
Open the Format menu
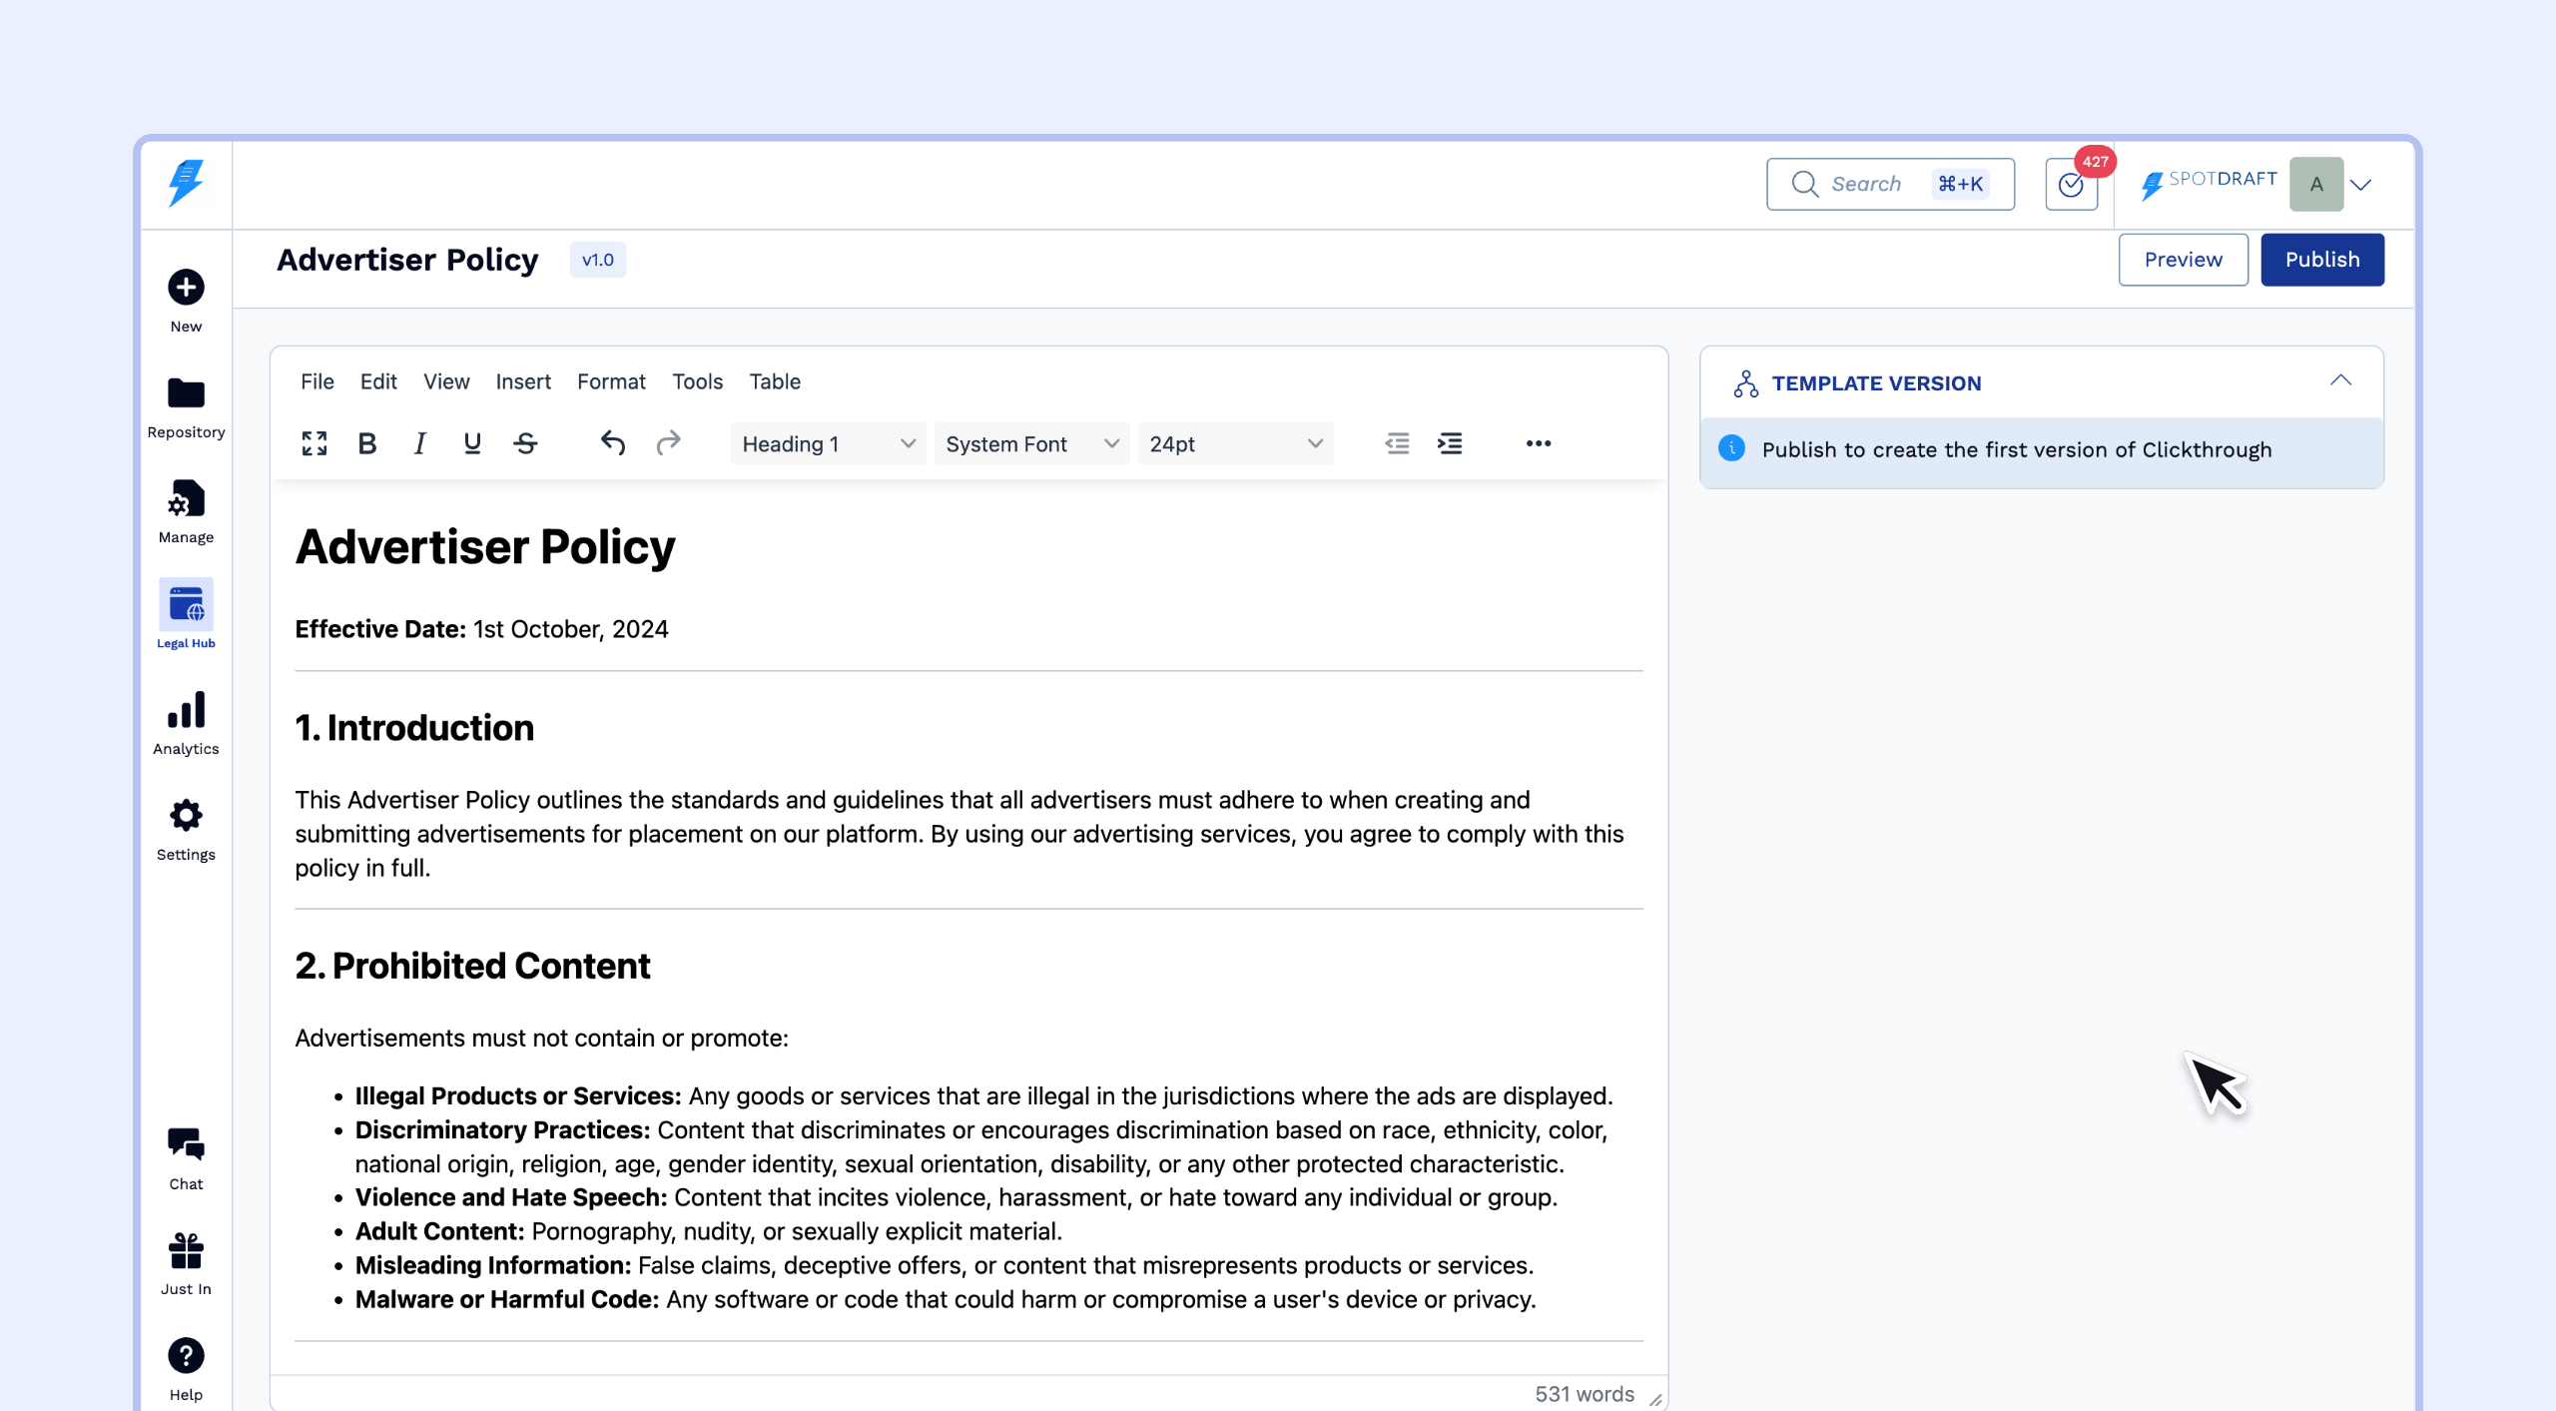click(x=611, y=381)
